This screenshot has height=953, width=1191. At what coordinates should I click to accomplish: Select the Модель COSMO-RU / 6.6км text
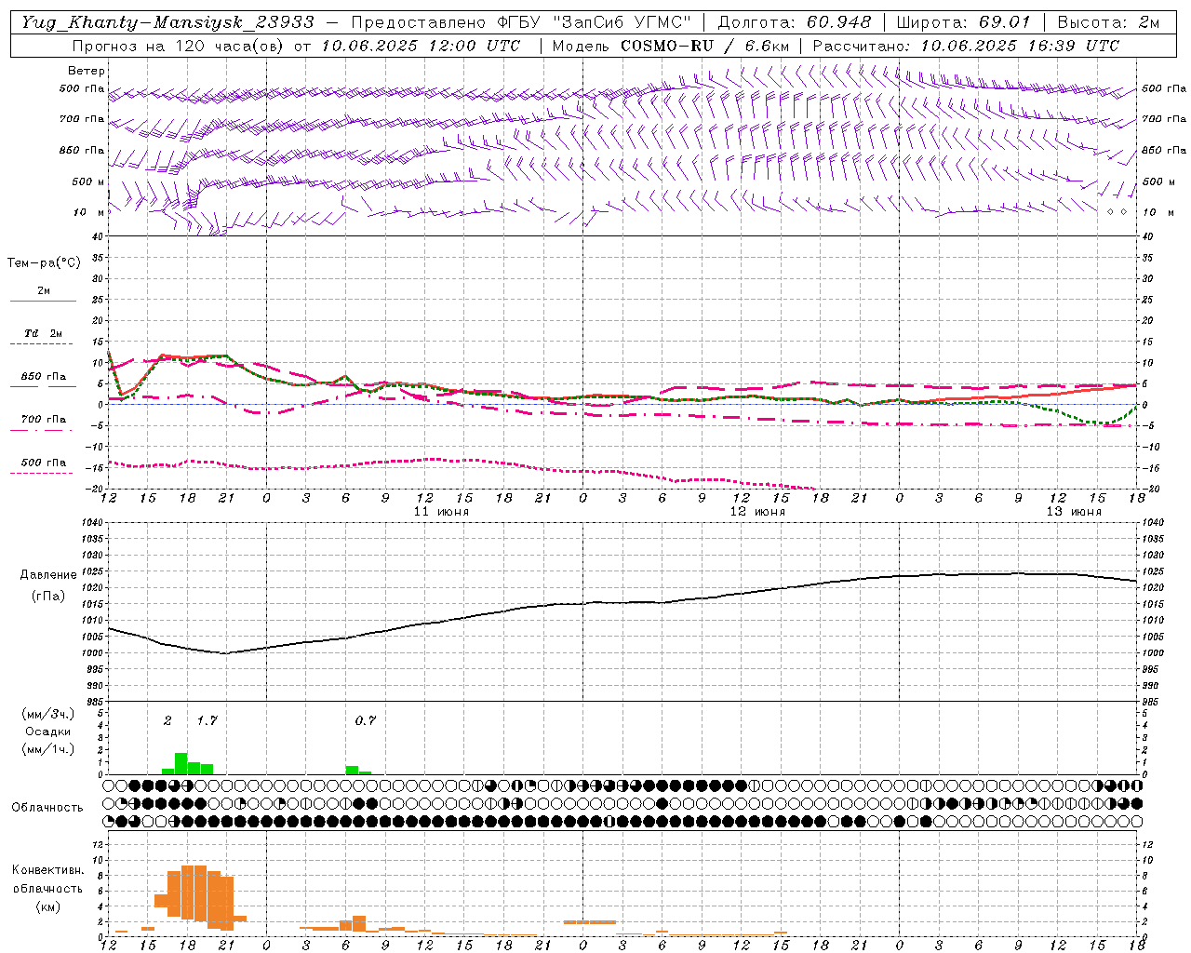pyautogui.click(x=670, y=46)
